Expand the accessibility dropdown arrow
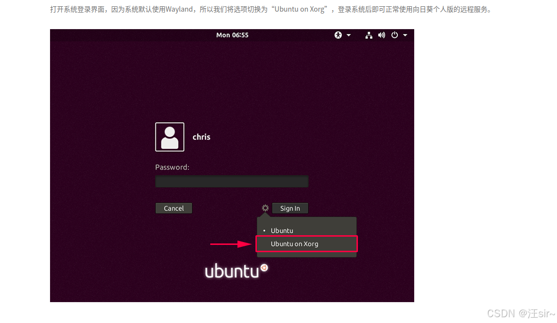 349,35
